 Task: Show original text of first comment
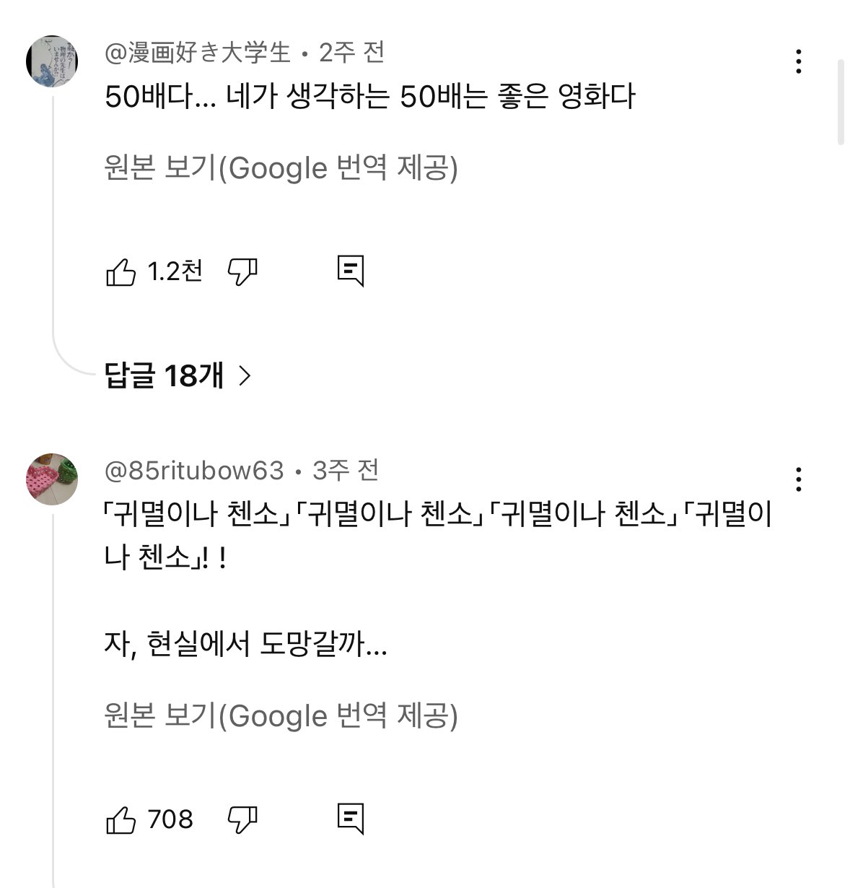(281, 168)
